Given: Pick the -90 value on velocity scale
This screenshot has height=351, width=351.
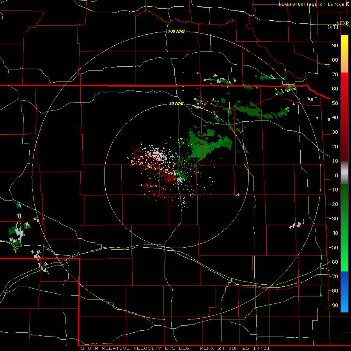Looking at the screenshot, I should (333, 305).
